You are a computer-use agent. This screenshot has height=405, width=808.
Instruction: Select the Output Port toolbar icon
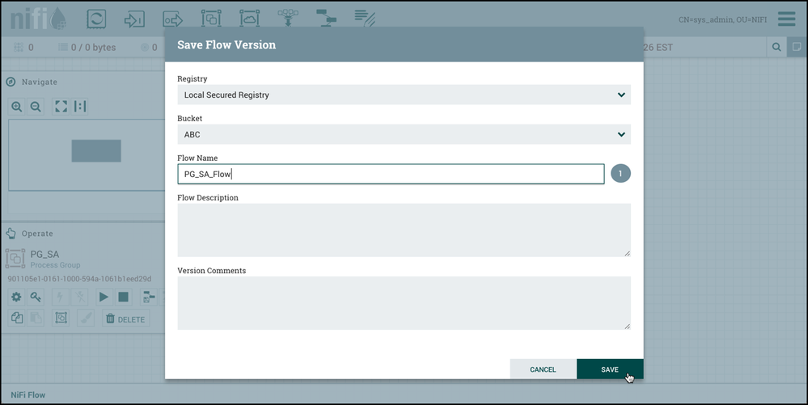172,19
